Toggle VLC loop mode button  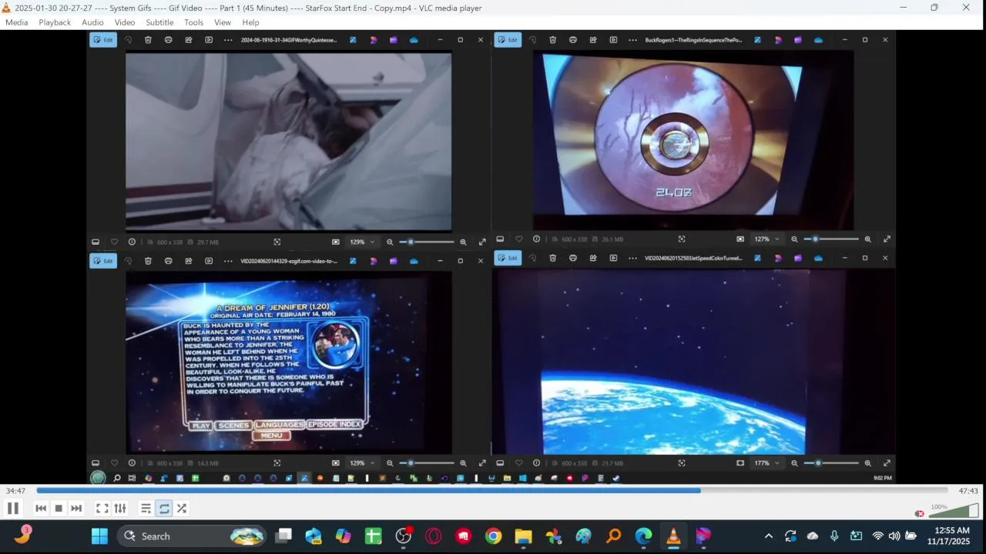pyautogui.click(x=164, y=508)
